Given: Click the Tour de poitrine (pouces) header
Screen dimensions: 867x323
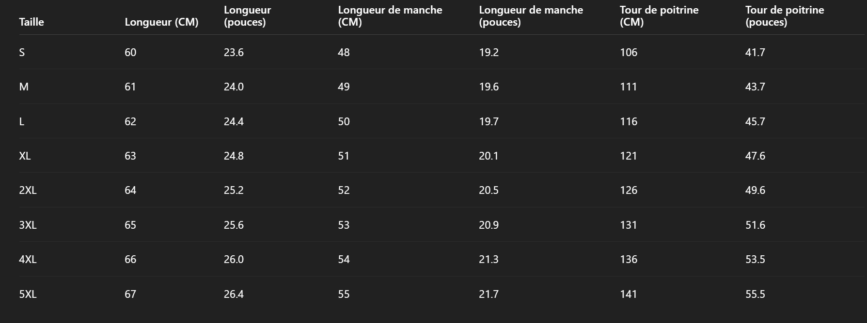Looking at the screenshot, I should tap(784, 16).
